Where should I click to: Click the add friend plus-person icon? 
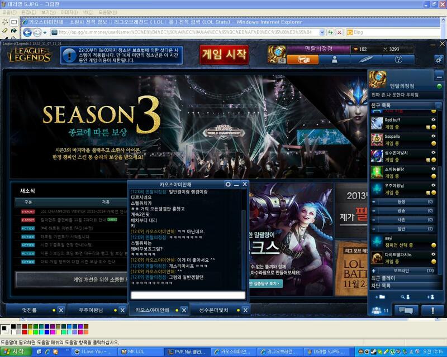pos(430,297)
